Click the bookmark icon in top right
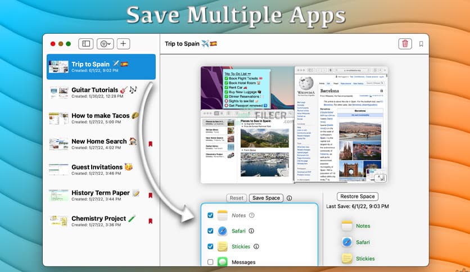 (421, 44)
